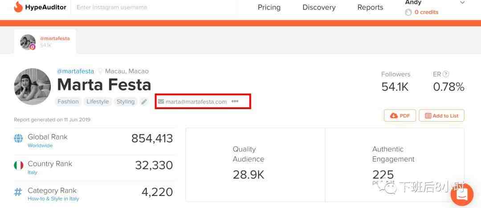Switch to the @martafesta report tab
The width and height of the screenshot is (481, 208).
coord(45,41)
